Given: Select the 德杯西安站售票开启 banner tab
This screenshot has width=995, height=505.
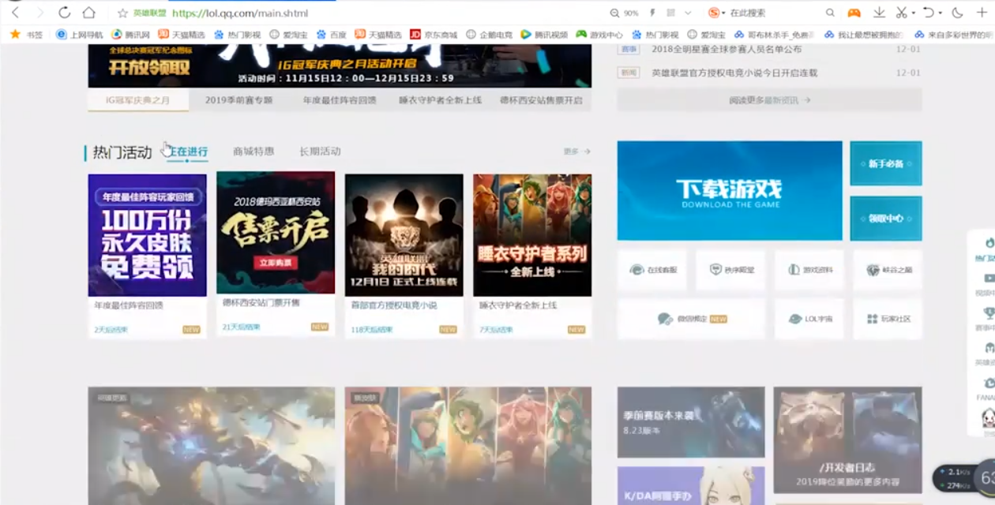Looking at the screenshot, I should (541, 100).
